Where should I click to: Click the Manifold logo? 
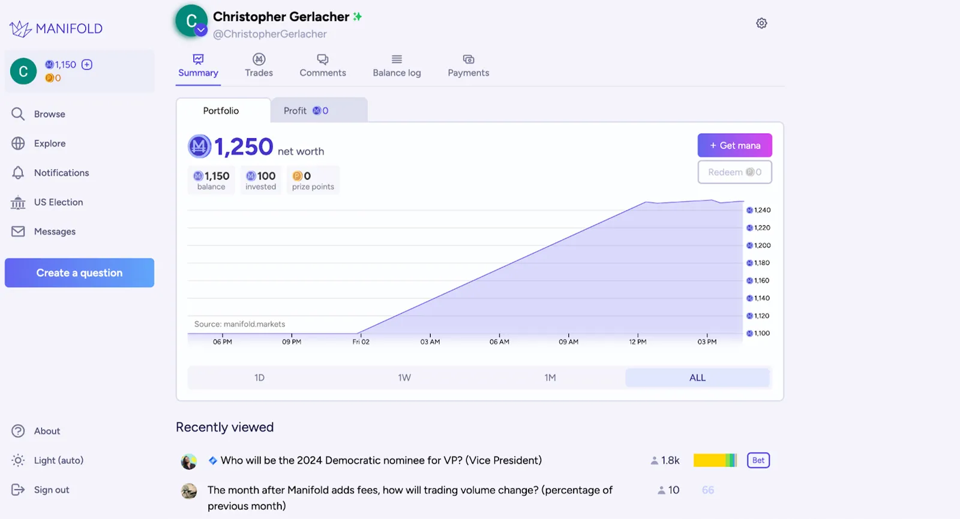click(56, 28)
